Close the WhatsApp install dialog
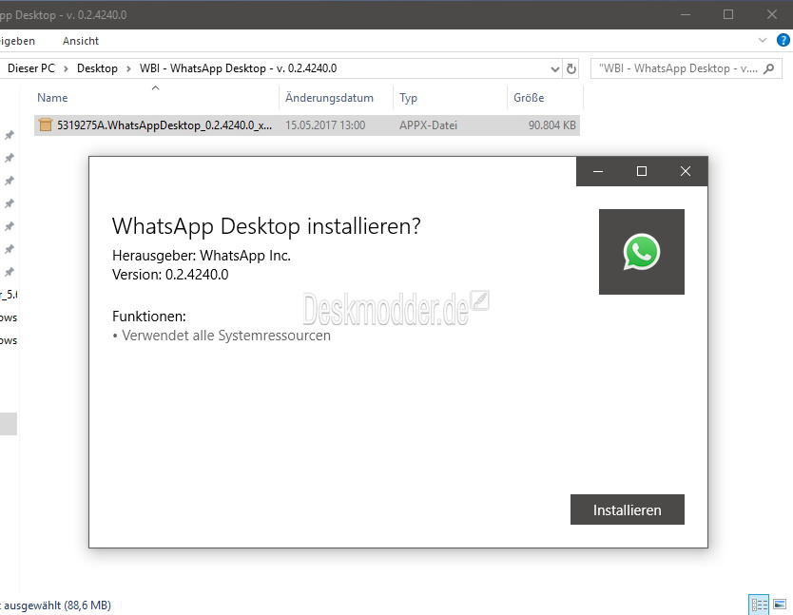The width and height of the screenshot is (793, 615). click(686, 171)
